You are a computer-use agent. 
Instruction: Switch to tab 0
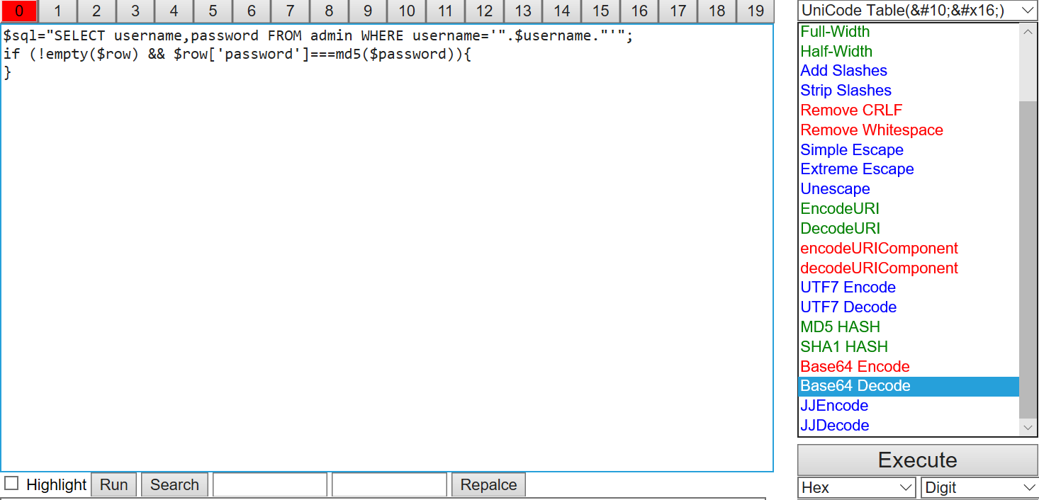coord(19,11)
